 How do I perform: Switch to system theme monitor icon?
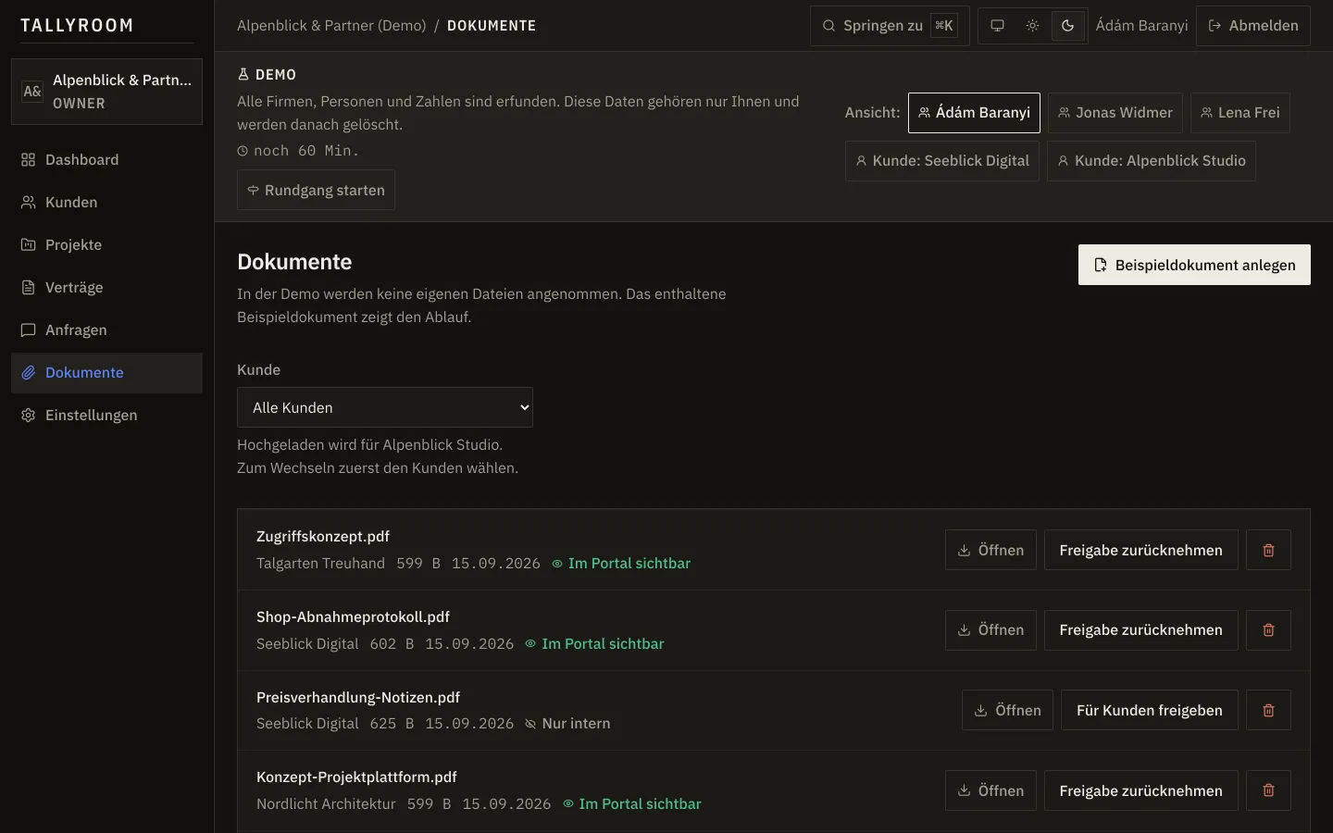pyautogui.click(x=997, y=26)
